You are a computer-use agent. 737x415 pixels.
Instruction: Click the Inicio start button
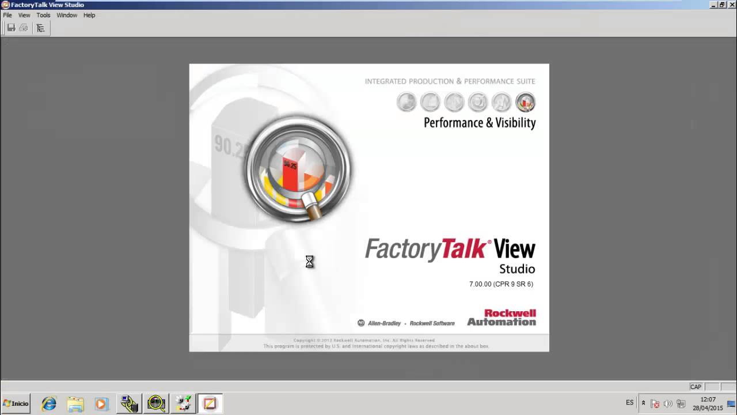15,403
